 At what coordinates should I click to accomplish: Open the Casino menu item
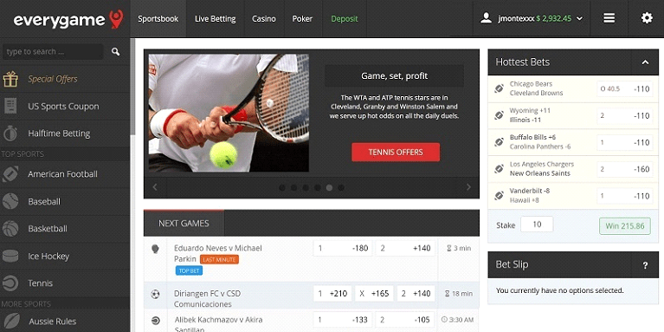coord(264,19)
